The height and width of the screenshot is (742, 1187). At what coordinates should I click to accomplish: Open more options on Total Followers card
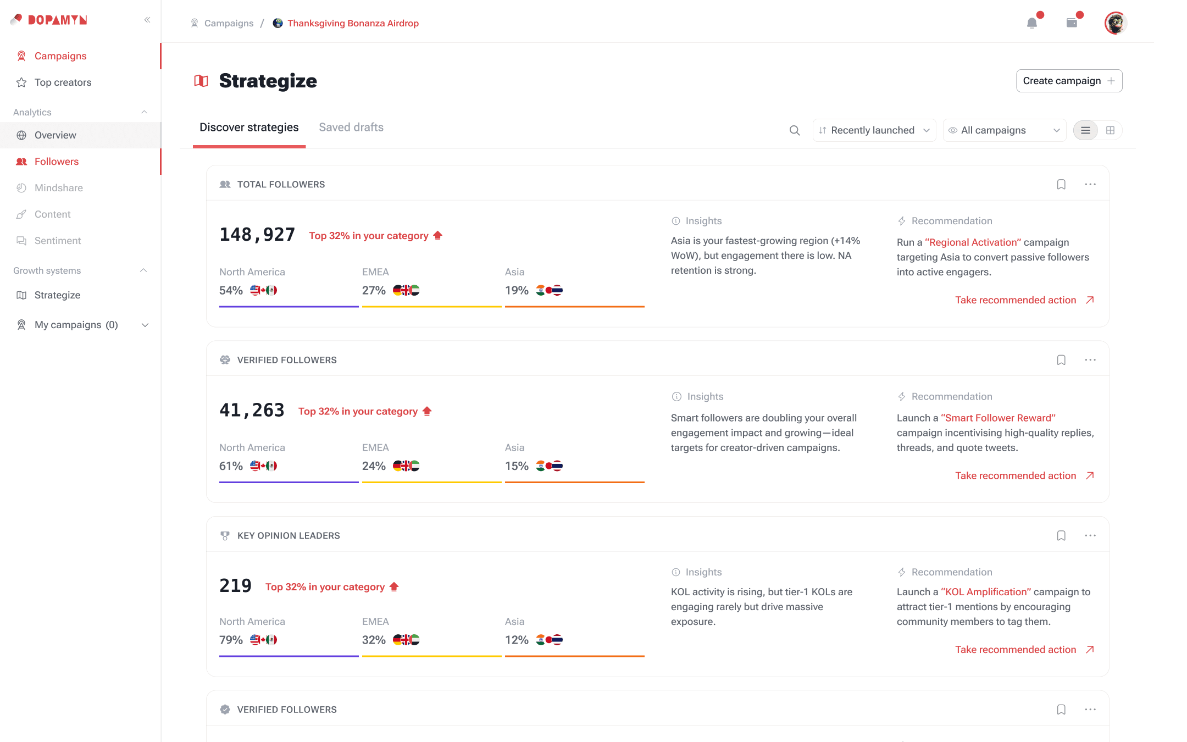point(1090,185)
